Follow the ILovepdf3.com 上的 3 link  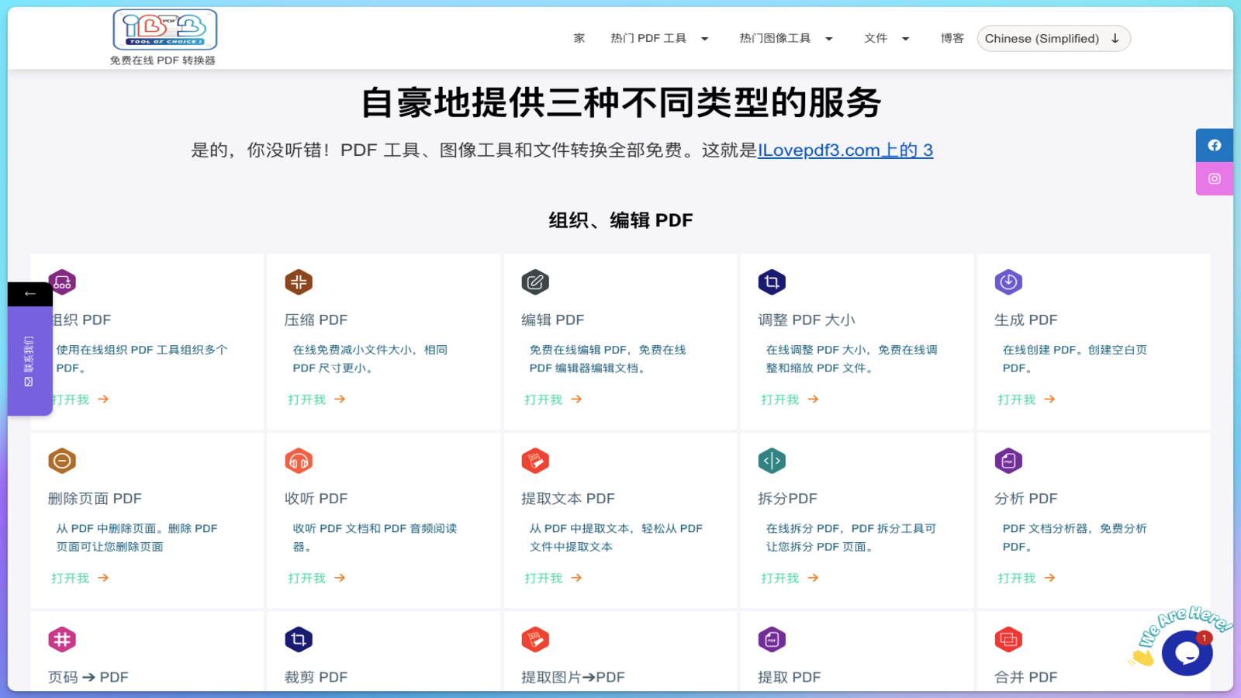pos(845,150)
